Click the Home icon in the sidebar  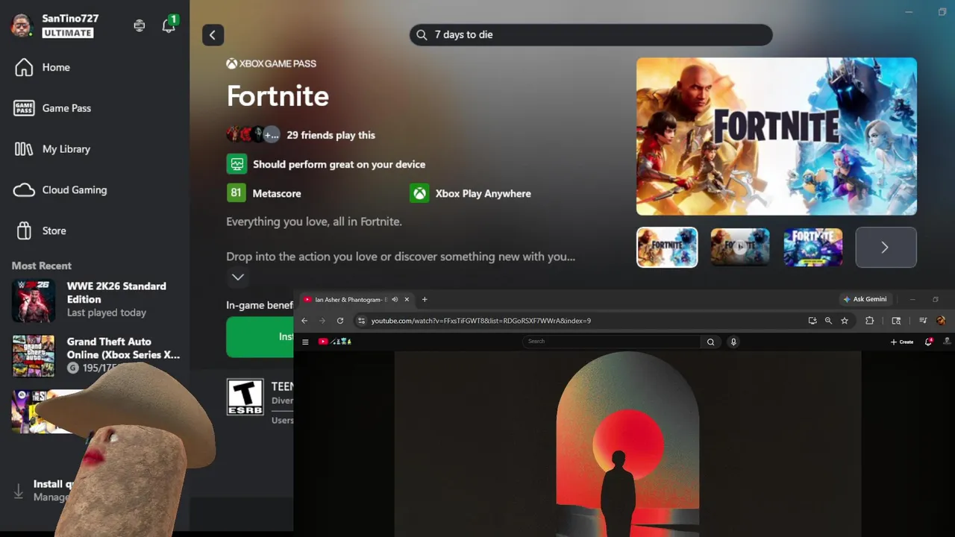click(24, 67)
